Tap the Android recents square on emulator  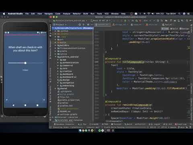coord(37,105)
